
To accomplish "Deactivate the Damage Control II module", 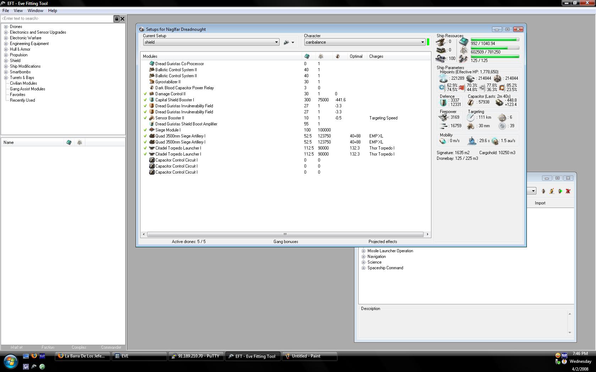I will [x=145, y=94].
